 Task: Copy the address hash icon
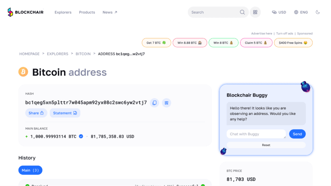(154, 103)
